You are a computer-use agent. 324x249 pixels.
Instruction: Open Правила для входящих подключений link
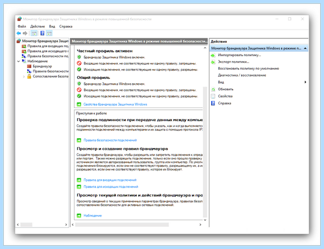pyautogui.click(x=110, y=180)
